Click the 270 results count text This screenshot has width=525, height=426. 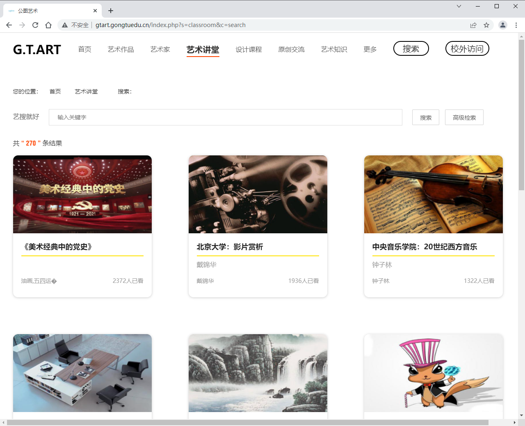click(31, 143)
